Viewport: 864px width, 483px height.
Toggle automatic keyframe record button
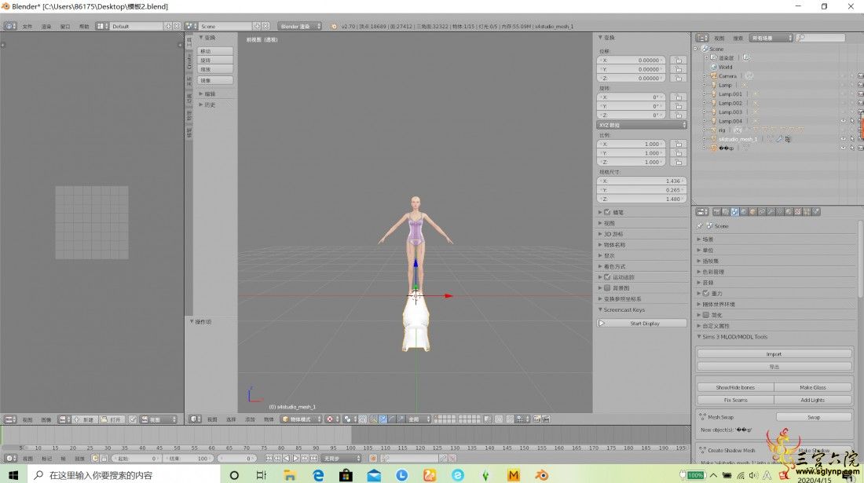(373, 458)
